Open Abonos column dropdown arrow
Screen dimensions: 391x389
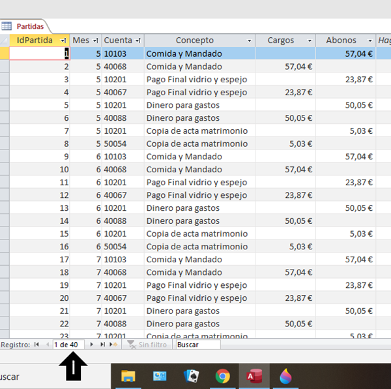tap(371, 40)
